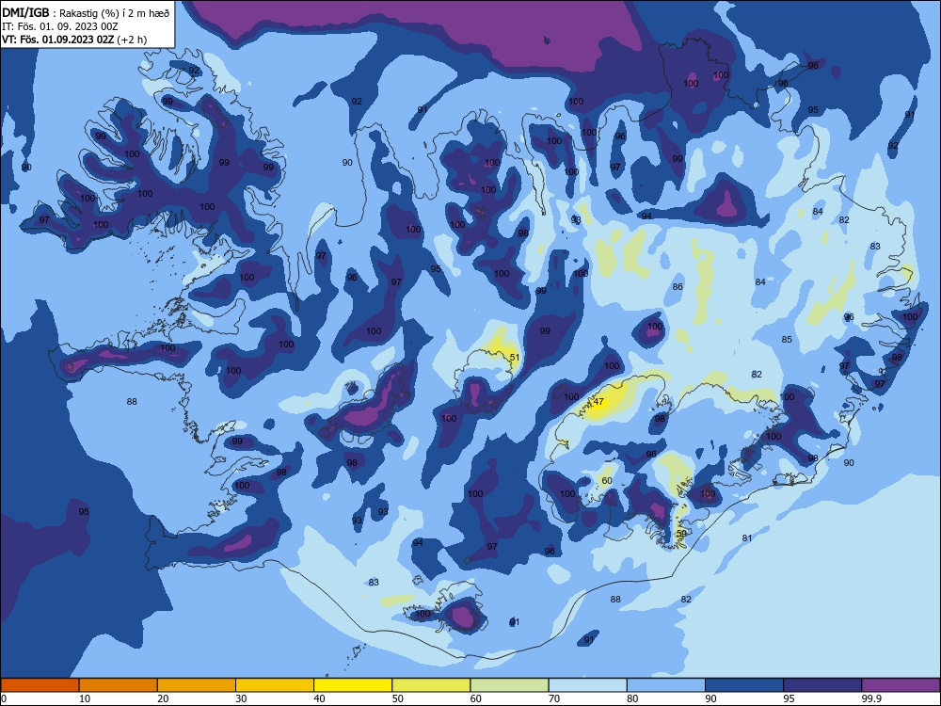Click the humidity value 85 on the map
Image resolution: width=941 pixels, height=706 pixels.
(x=787, y=339)
